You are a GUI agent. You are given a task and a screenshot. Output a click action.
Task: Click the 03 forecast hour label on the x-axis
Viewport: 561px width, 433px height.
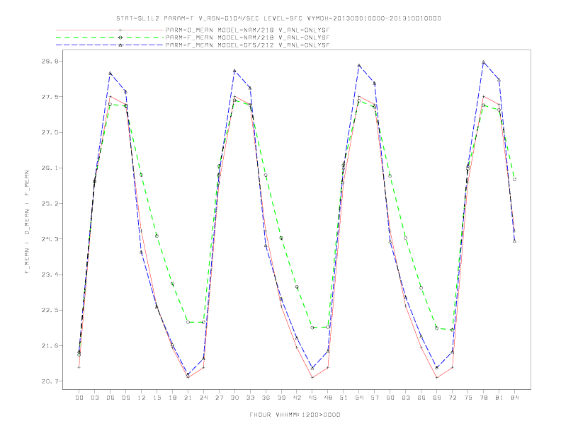(94, 398)
